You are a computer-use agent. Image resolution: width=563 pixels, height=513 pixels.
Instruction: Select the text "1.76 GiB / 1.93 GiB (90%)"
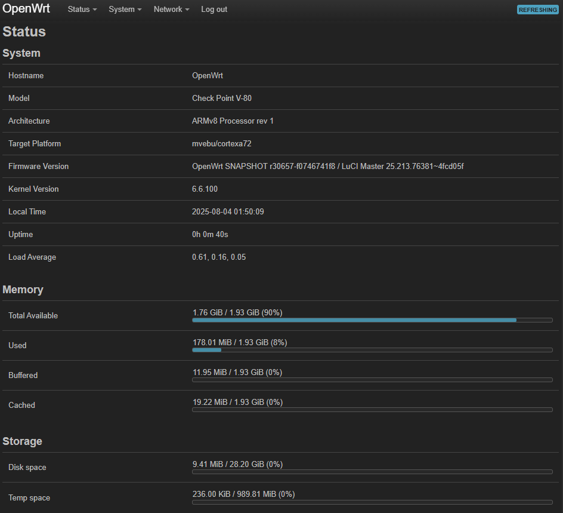pos(237,312)
